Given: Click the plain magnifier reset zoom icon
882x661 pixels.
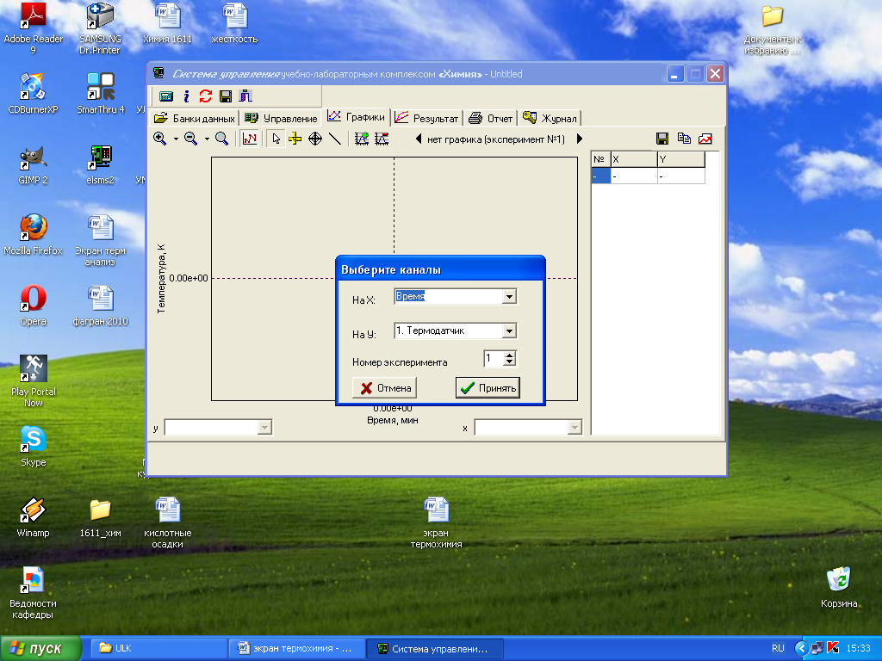Looking at the screenshot, I should tap(221, 139).
